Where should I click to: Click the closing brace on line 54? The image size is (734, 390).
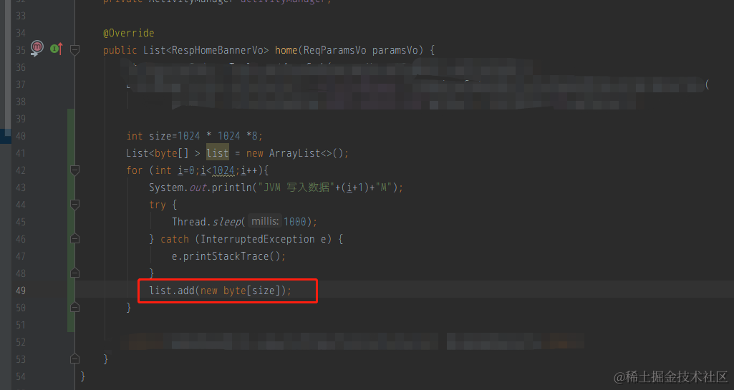[x=83, y=376]
